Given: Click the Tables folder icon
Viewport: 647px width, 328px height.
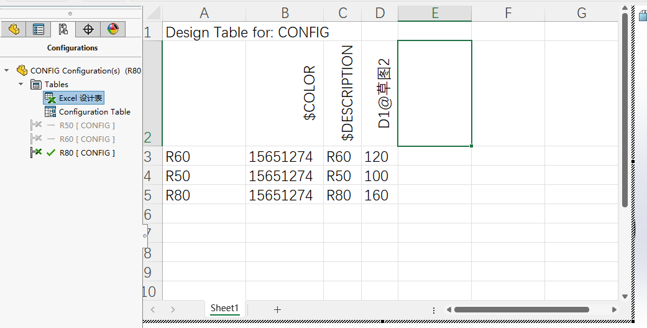Looking at the screenshot, I should tap(36, 84).
